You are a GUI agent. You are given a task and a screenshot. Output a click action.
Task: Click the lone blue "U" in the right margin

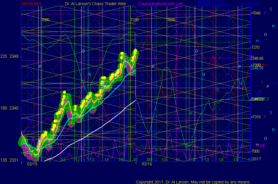click(276, 83)
